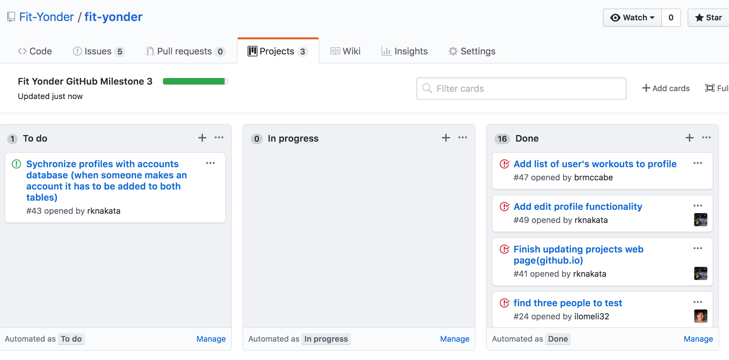Click closed issue icon on #47 card
This screenshot has width=729, height=360.
pos(504,164)
